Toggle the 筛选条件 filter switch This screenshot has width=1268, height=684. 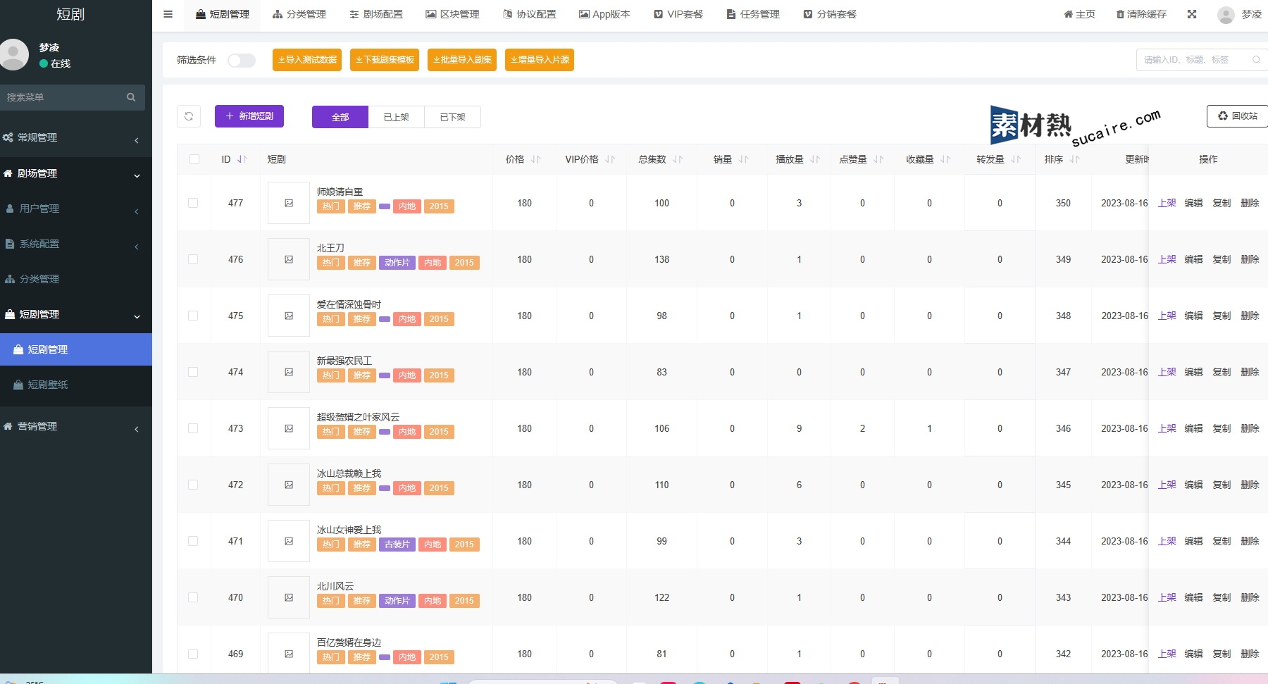tap(241, 60)
